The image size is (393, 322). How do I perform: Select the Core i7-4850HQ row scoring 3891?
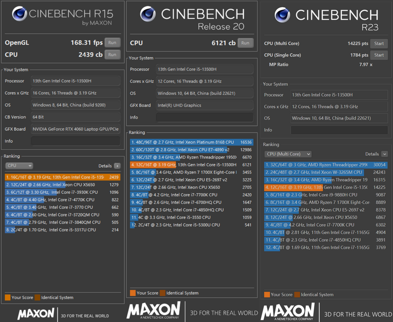tap(326, 240)
